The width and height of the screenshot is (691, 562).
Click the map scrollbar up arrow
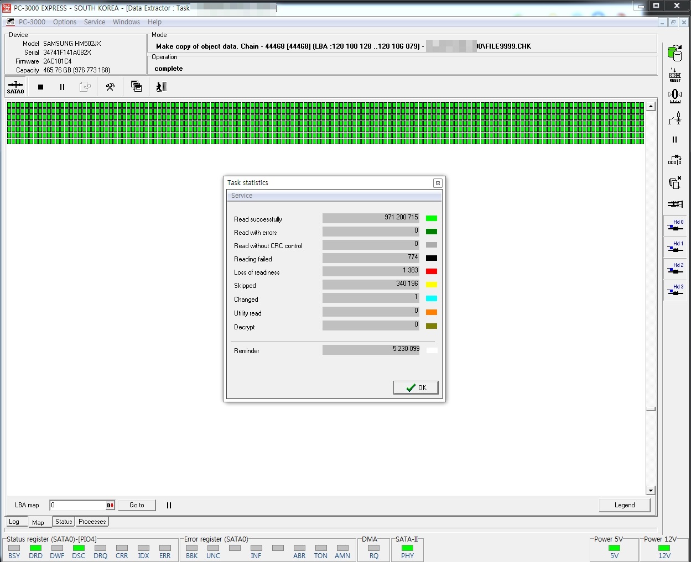pyautogui.click(x=651, y=106)
